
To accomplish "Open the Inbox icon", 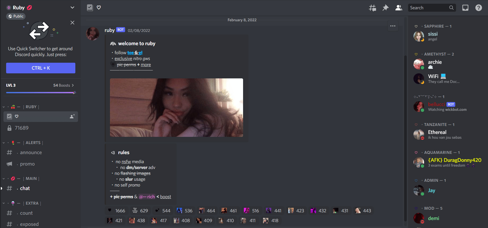I will (x=465, y=8).
